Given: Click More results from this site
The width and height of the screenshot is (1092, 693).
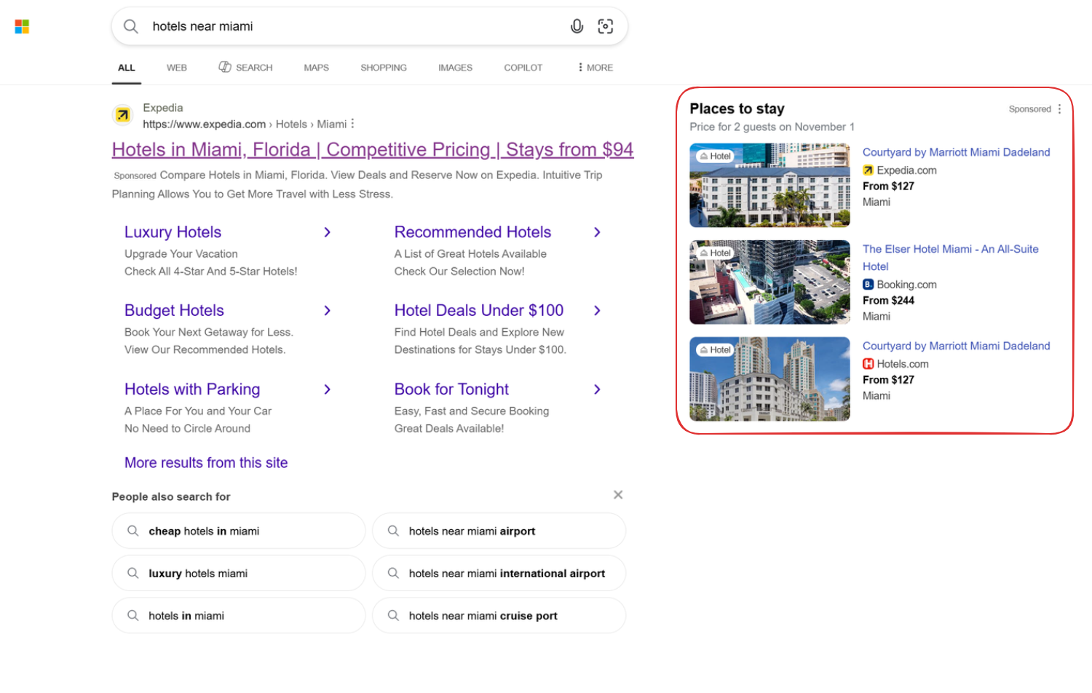Looking at the screenshot, I should tap(206, 463).
